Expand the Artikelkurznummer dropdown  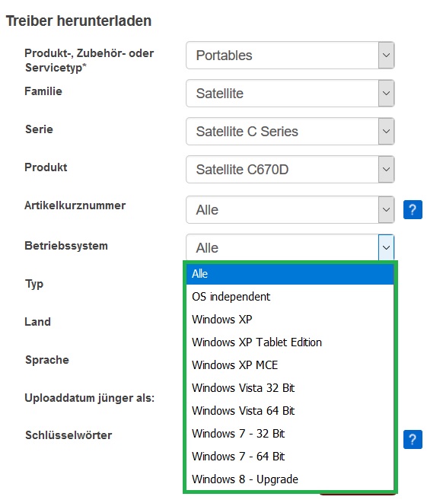pyautogui.click(x=386, y=210)
